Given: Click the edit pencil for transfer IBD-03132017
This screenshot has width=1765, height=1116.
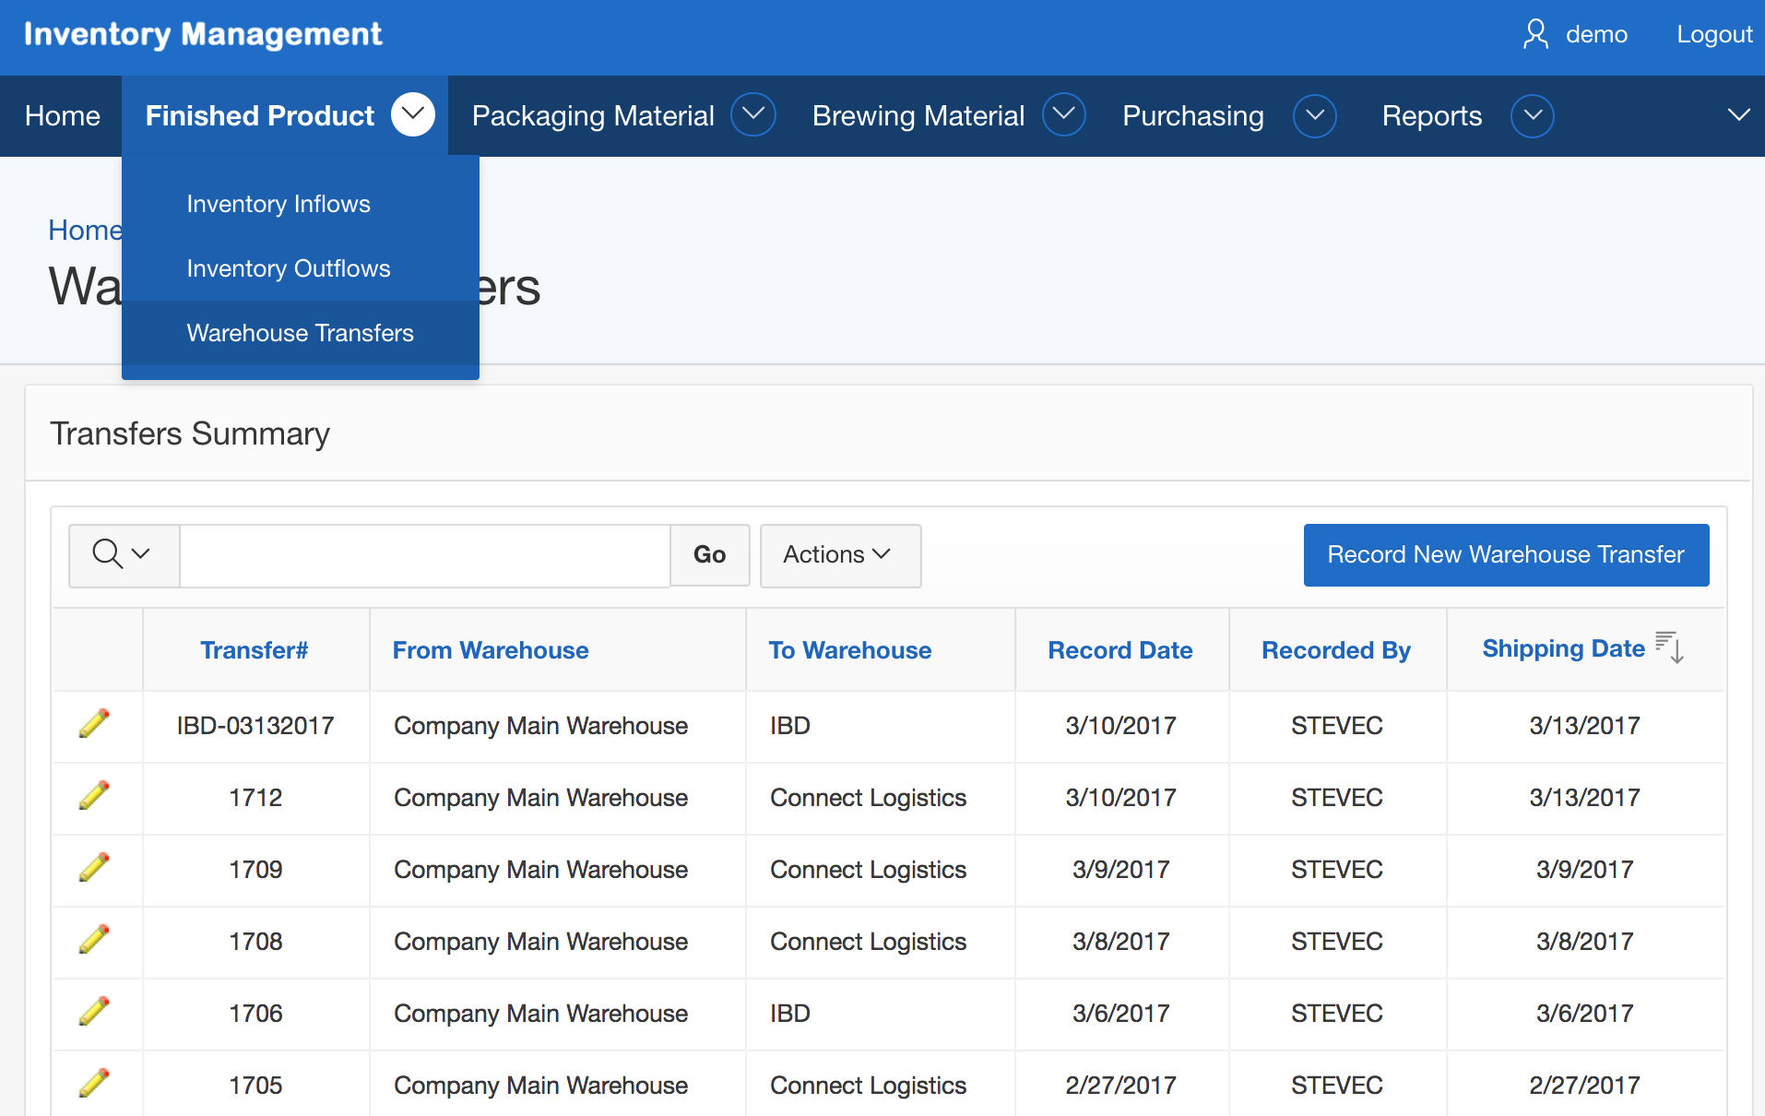Looking at the screenshot, I should [x=94, y=724].
